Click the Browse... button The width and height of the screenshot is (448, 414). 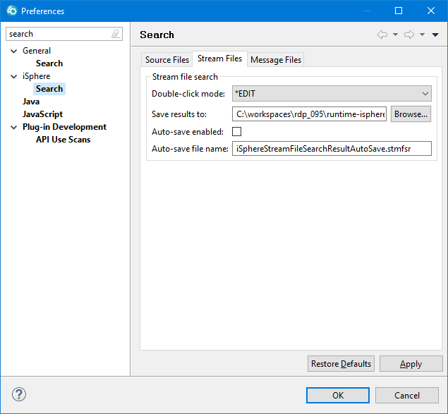click(411, 114)
